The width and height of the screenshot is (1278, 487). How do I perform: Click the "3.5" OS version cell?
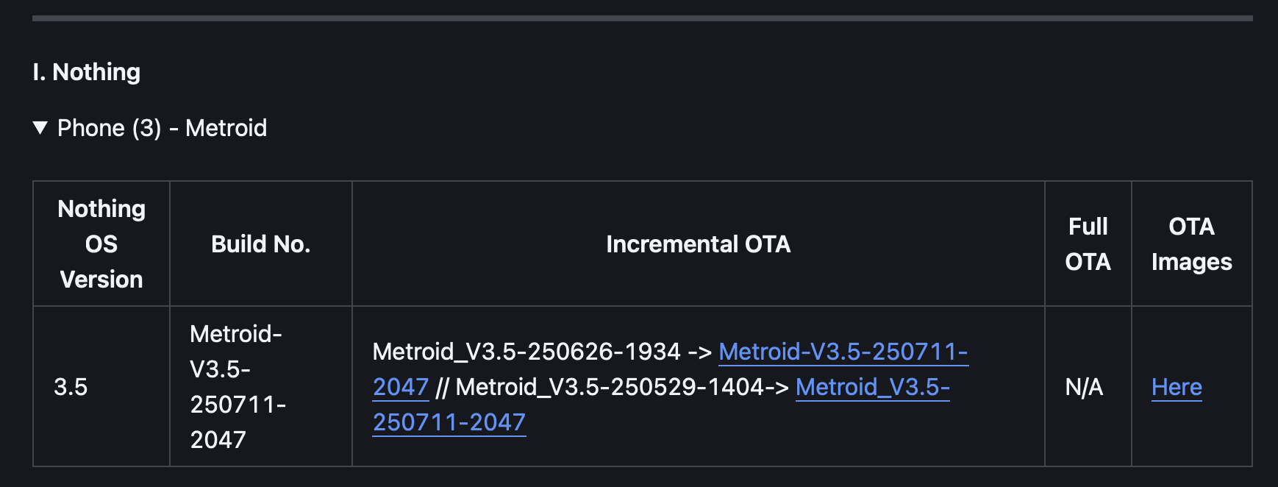tap(71, 387)
